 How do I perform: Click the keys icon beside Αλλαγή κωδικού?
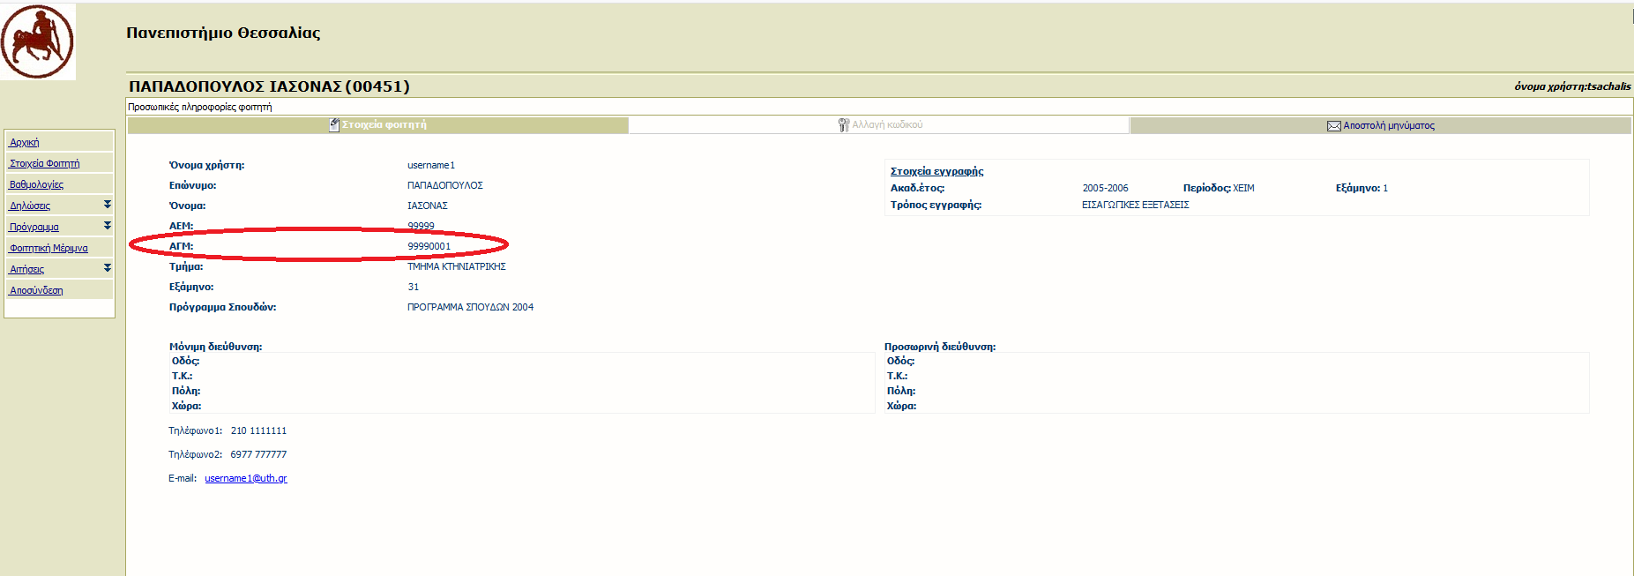pos(843,125)
